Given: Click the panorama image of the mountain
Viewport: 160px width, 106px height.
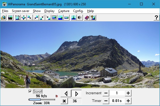Looking at the screenshot, I should coord(80,55).
